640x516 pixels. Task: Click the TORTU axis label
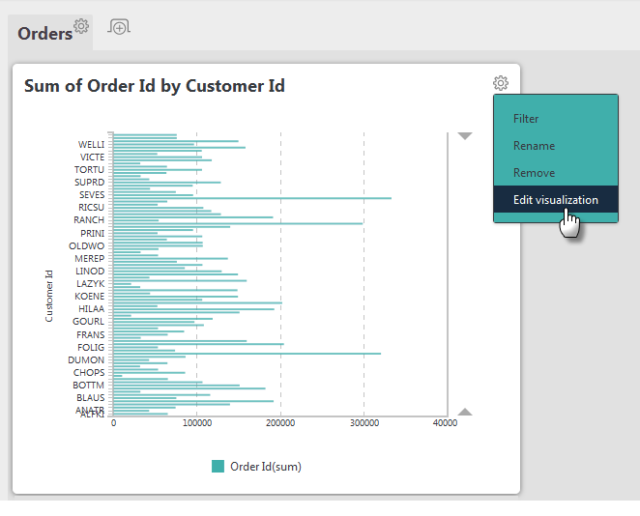[x=89, y=170]
